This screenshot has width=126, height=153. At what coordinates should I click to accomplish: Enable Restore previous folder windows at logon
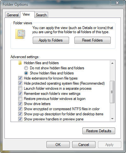coord(20,99)
